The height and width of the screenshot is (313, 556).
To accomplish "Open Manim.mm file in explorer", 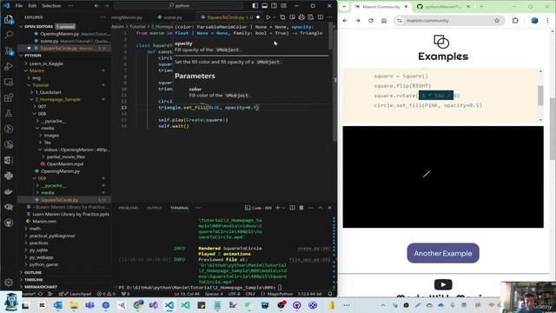I will pyautogui.click(x=44, y=221).
